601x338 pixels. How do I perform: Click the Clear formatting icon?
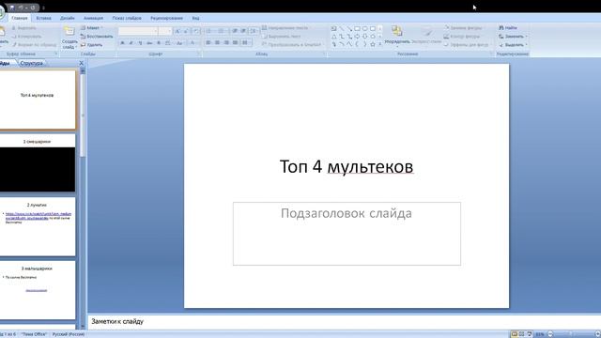[196, 31]
